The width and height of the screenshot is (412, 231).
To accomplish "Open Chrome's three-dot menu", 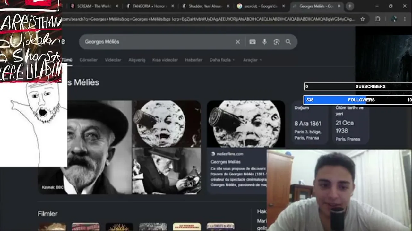I will 405,19.
